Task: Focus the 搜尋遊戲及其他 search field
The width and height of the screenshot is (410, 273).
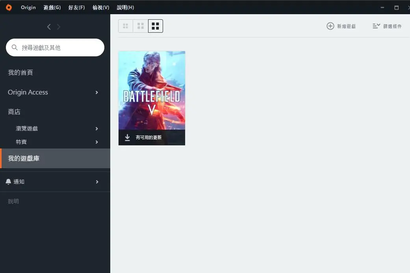Action: coord(55,47)
